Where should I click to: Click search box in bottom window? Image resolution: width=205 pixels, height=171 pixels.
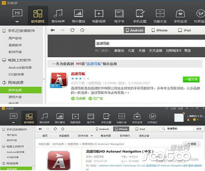(177, 129)
